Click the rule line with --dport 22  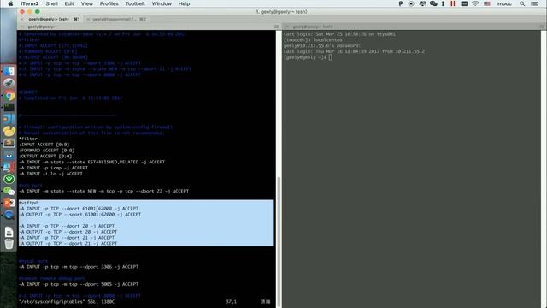[103, 191]
